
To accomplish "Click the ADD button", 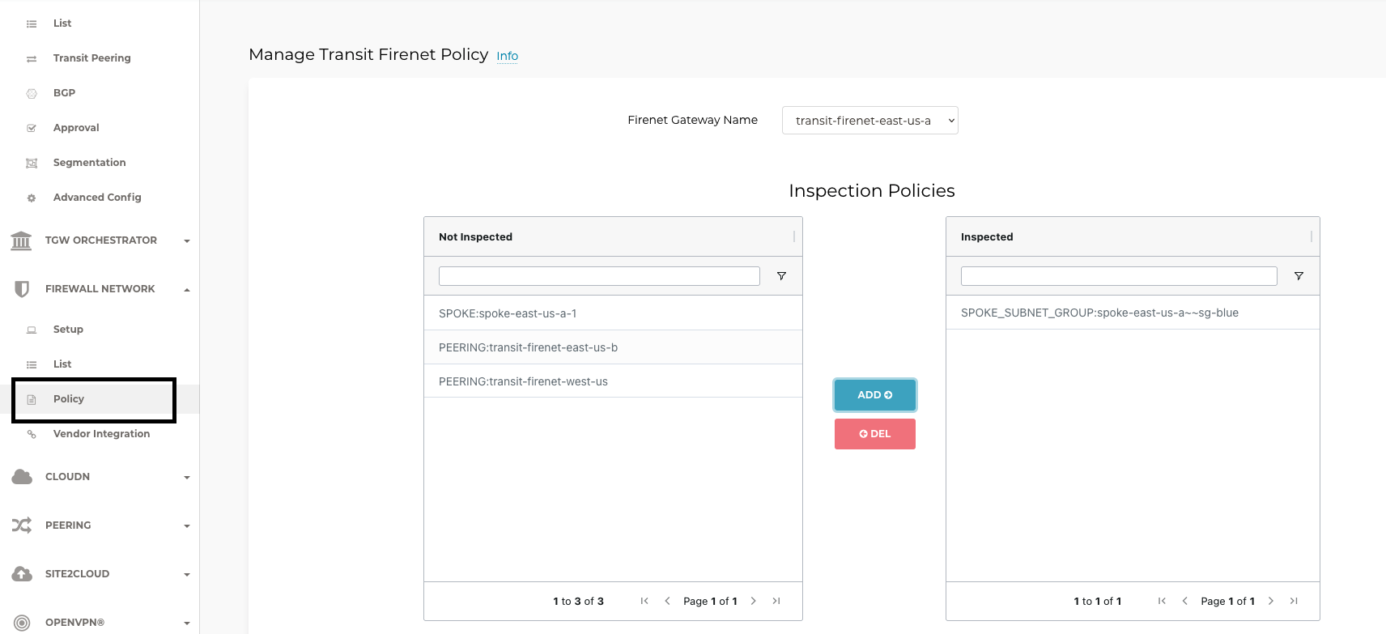I will pyautogui.click(x=875, y=395).
